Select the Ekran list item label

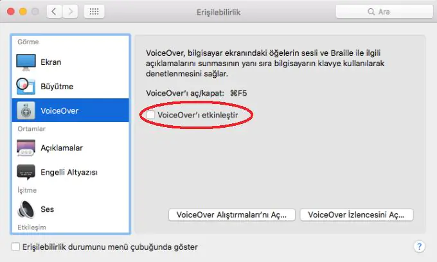(51, 62)
